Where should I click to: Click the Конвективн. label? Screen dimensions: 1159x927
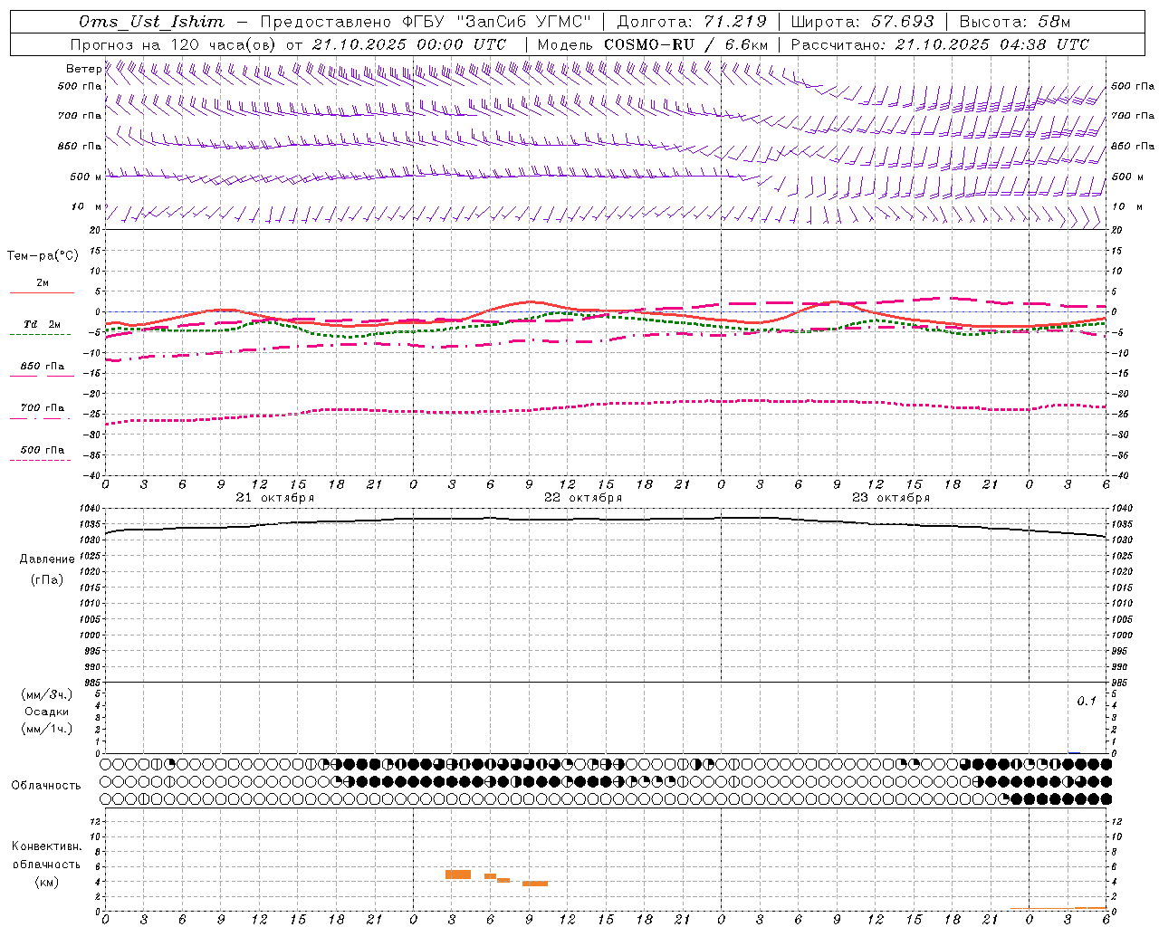[x=46, y=846]
